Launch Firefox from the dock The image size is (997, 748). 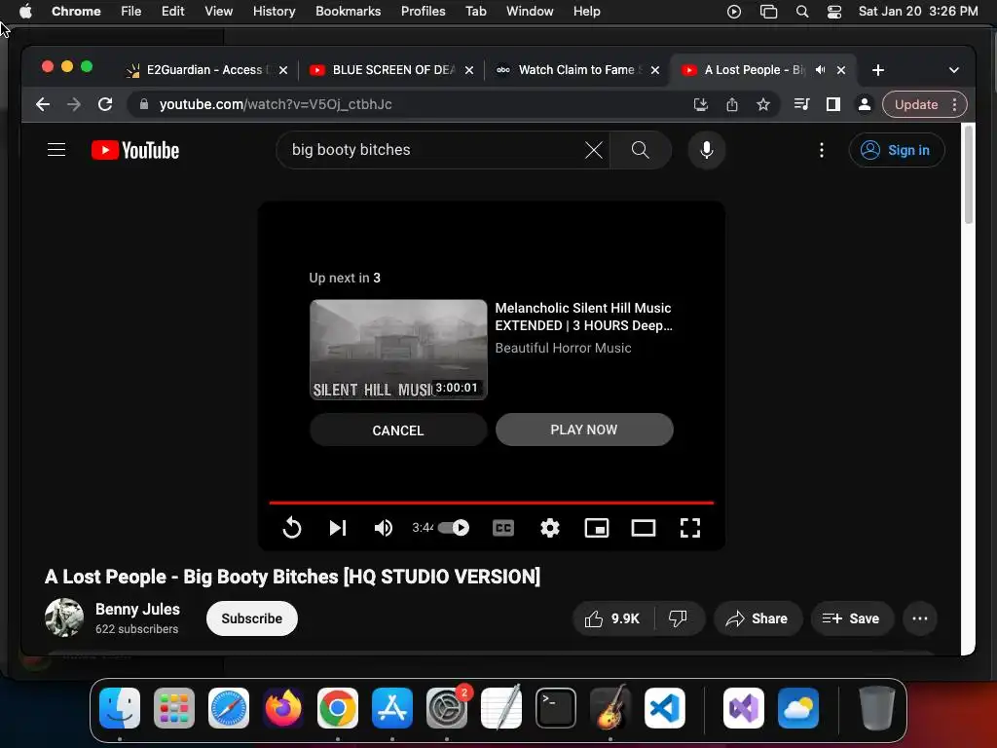[x=283, y=708]
